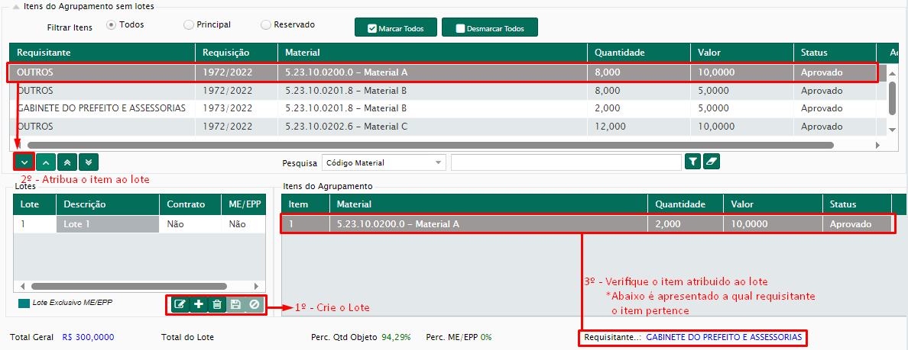Screen dimensions: 908x350
Task: Click the Pesquisa text input field
Action: pyautogui.click(x=566, y=162)
